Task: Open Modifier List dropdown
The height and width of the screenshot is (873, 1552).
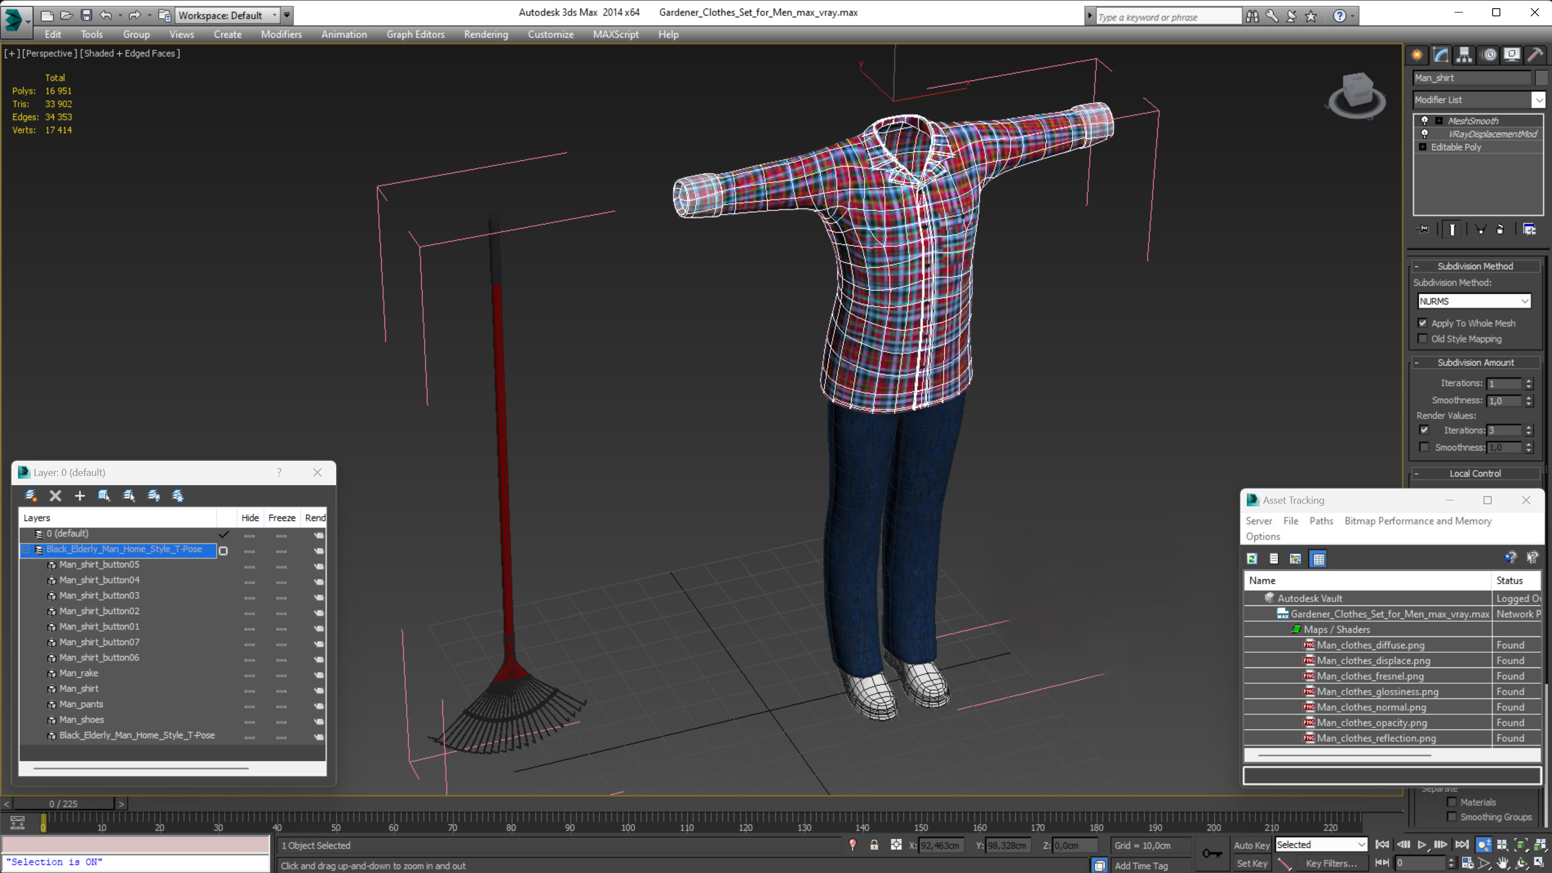Action: pyautogui.click(x=1539, y=100)
